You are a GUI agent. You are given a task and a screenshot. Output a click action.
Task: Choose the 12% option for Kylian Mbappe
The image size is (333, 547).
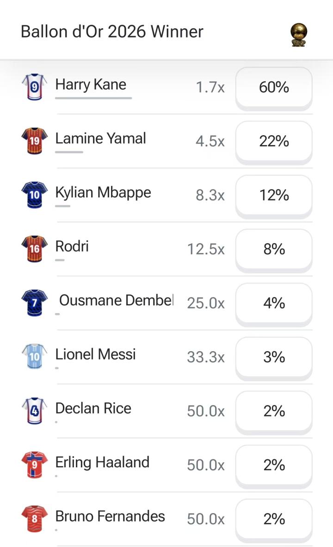click(x=274, y=195)
